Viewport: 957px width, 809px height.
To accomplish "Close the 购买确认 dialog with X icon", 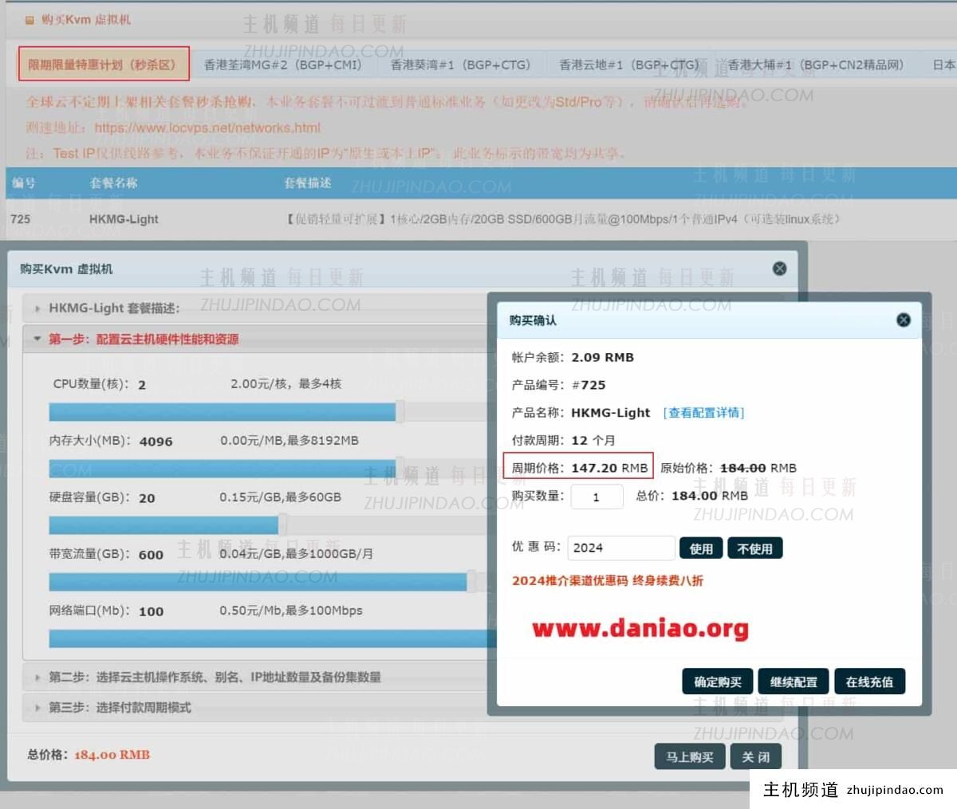I will pyautogui.click(x=903, y=320).
